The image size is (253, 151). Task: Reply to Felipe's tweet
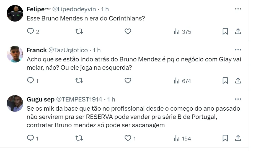coord(30,32)
